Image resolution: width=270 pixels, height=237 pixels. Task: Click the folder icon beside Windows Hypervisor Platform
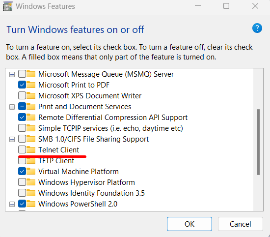pos(31,182)
